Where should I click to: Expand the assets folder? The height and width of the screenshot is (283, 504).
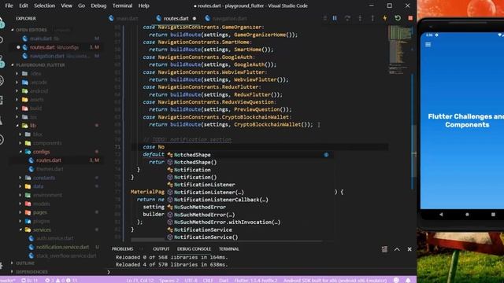click(37, 100)
